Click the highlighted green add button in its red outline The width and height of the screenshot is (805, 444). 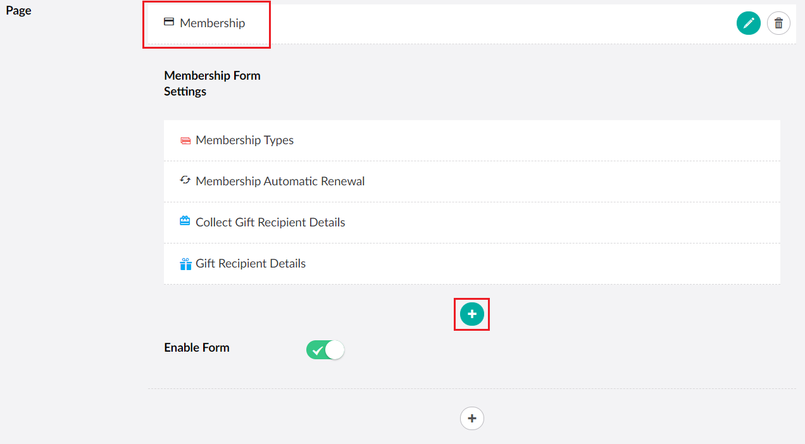click(471, 314)
